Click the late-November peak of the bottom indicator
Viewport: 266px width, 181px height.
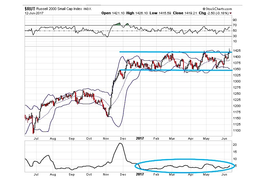coord(120,144)
